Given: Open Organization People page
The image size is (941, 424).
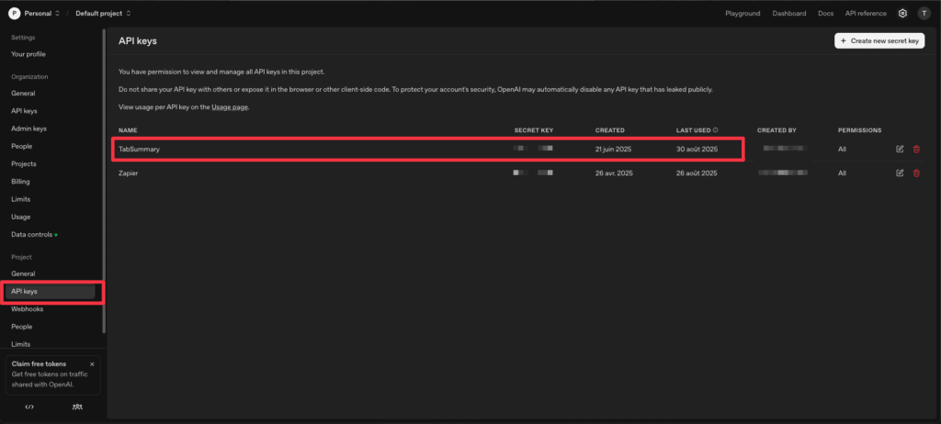Looking at the screenshot, I should [x=22, y=146].
